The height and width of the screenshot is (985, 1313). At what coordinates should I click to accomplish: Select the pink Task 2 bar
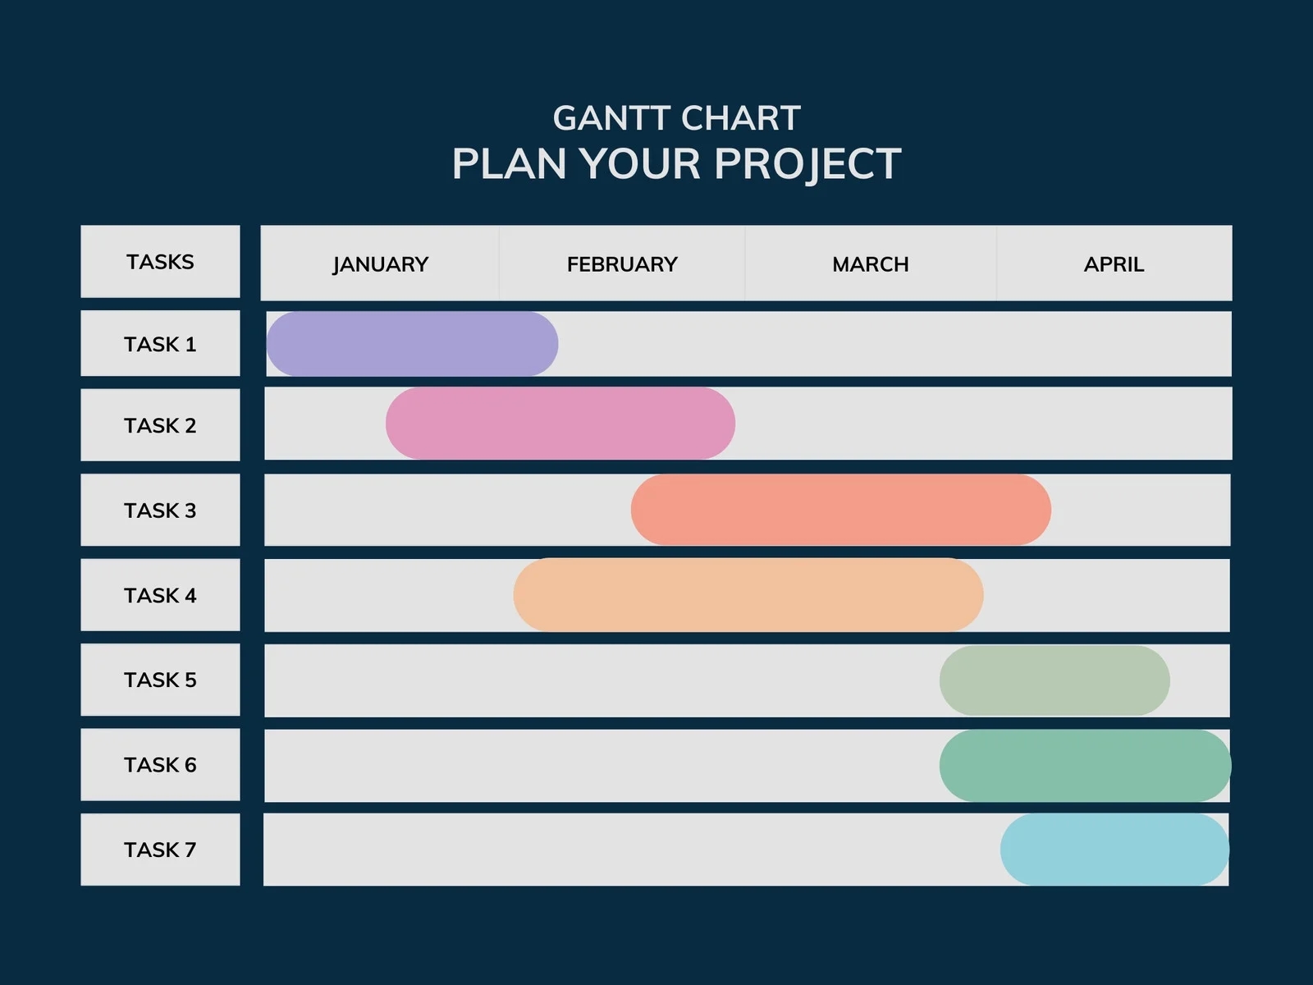[560, 424]
